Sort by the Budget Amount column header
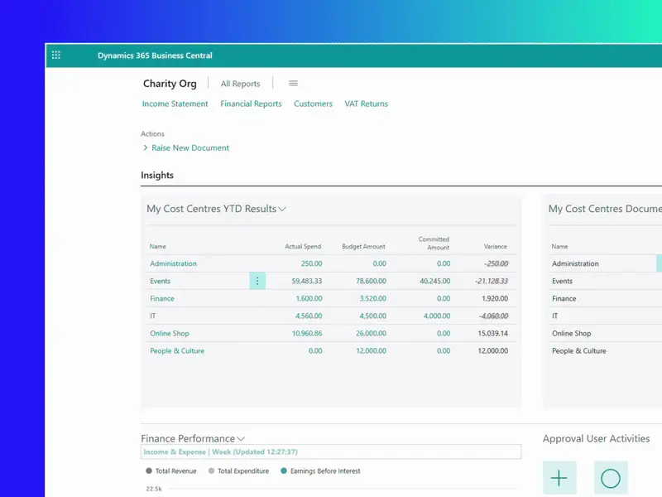The height and width of the screenshot is (497, 662). click(363, 247)
